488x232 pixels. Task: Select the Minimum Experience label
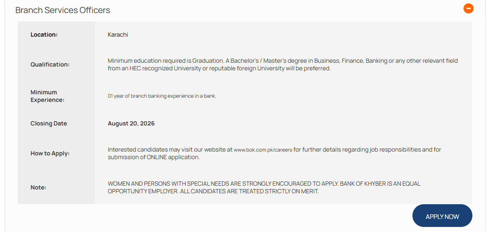pos(47,96)
